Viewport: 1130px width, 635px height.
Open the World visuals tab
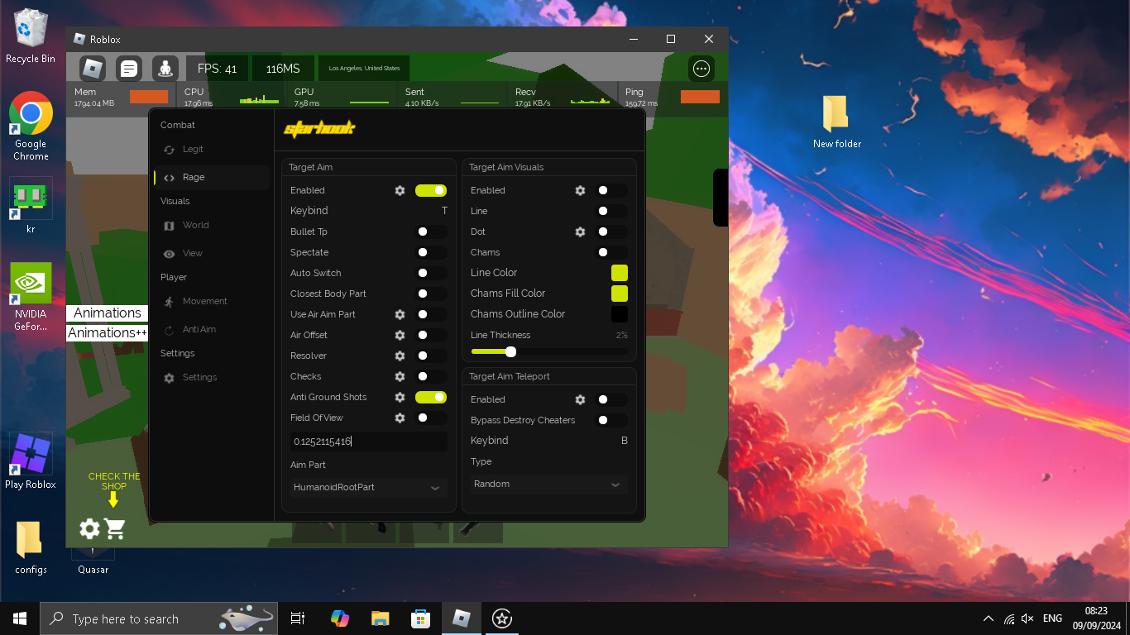click(x=212, y=226)
